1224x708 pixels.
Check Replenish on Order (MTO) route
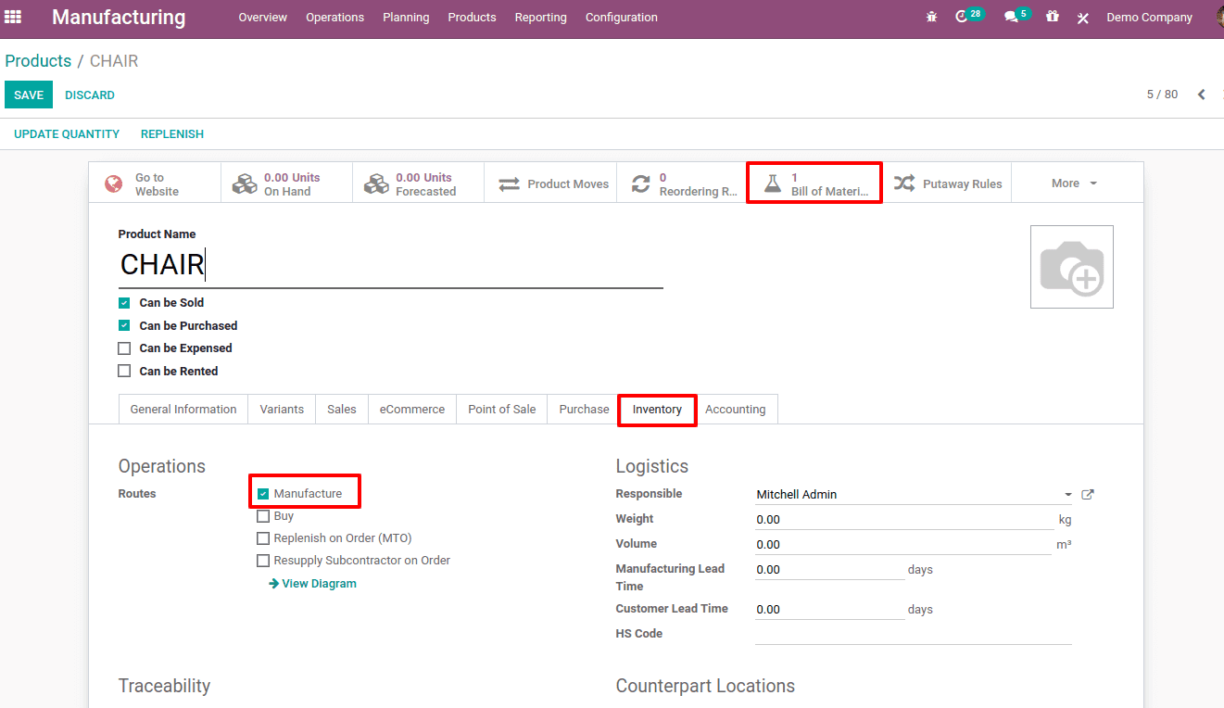click(263, 538)
